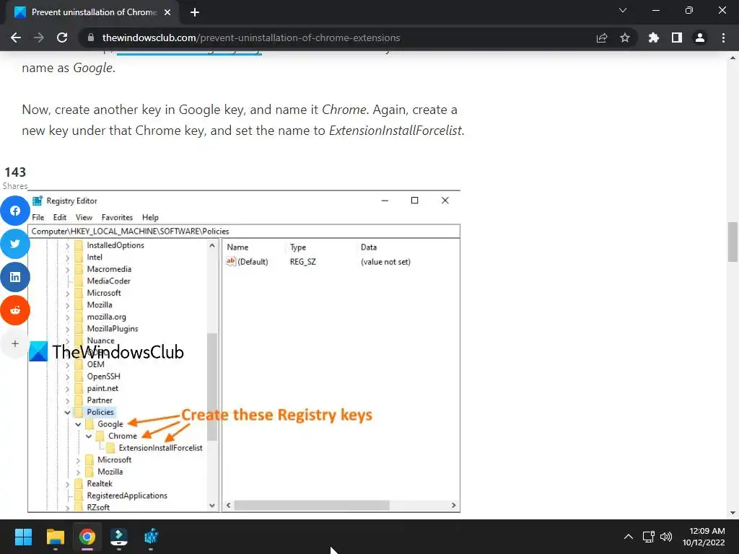Click the web page vertical scrollbar thumb
This screenshot has height=554, width=739.
tap(733, 241)
